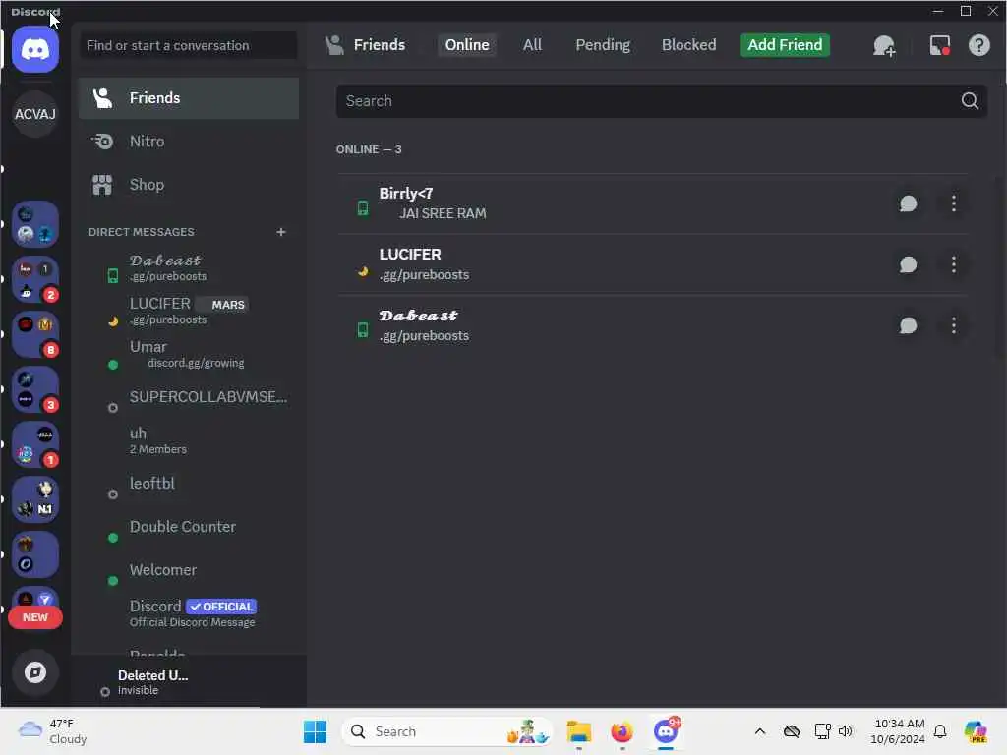Focus the Find or start a conversation box

coord(189,45)
